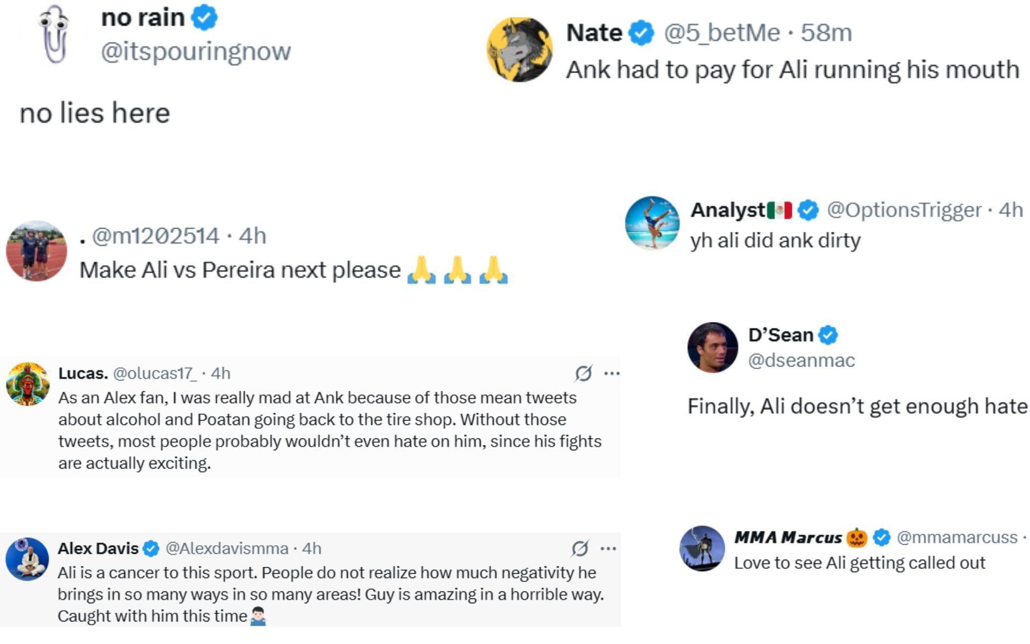Open Alex Davis's profile picture
This screenshot has height=644, width=1030.
[x=27, y=559]
